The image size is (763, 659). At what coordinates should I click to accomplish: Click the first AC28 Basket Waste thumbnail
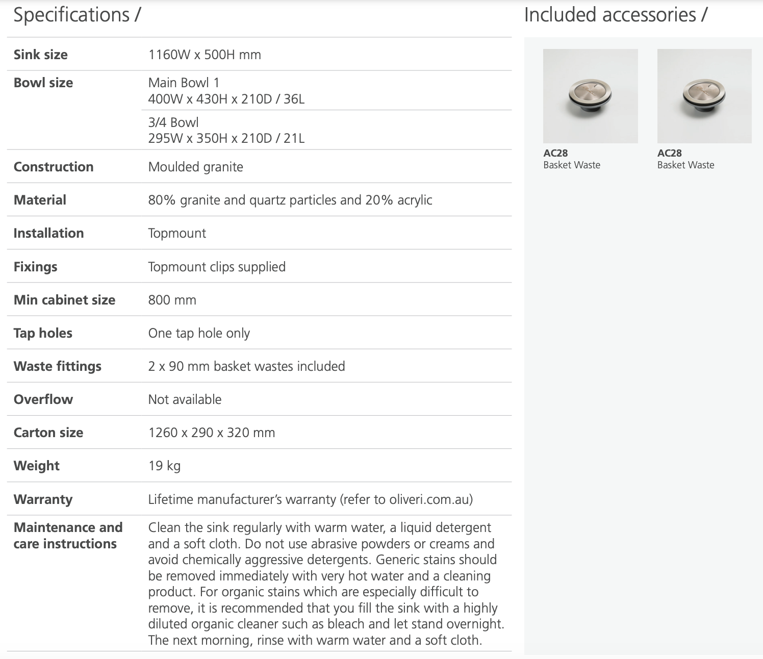coord(590,96)
